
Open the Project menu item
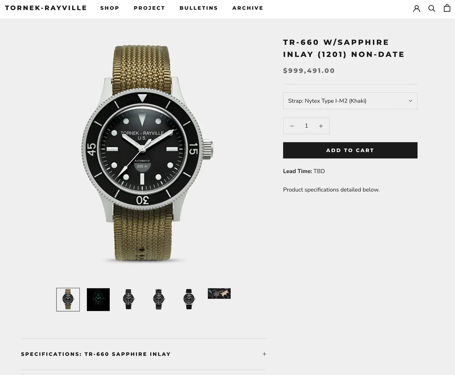pos(149,8)
